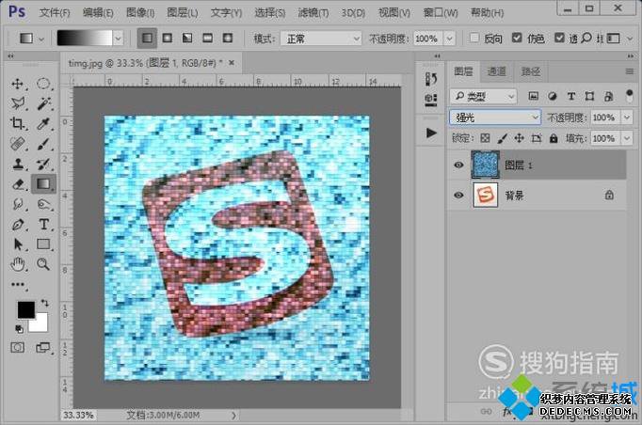
Task: Select the History Brush tool
Action: 43,164
